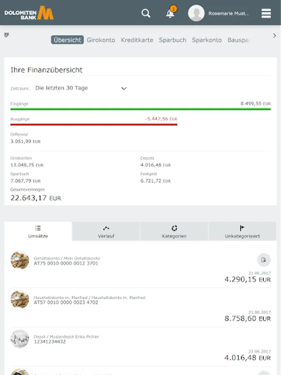The height and width of the screenshot is (375, 281).
Task: Click the Rosemarie profile avatar
Action: pyautogui.click(x=196, y=13)
